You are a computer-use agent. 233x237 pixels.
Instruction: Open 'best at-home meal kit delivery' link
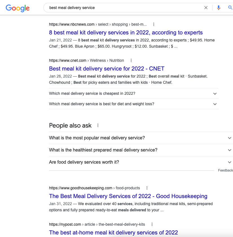coord(113,232)
